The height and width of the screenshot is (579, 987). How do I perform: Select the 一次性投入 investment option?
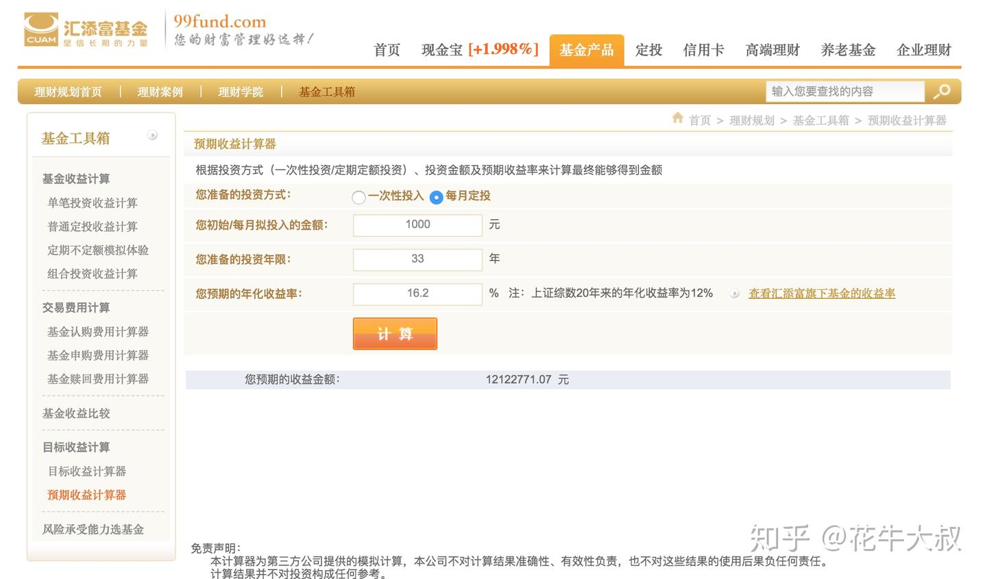tap(358, 197)
